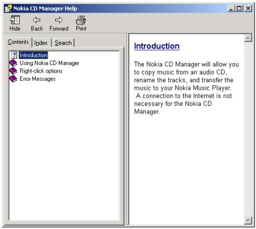Click the help icon in the title bar
Viewport: 256px width, 229px height.
tap(9, 9)
